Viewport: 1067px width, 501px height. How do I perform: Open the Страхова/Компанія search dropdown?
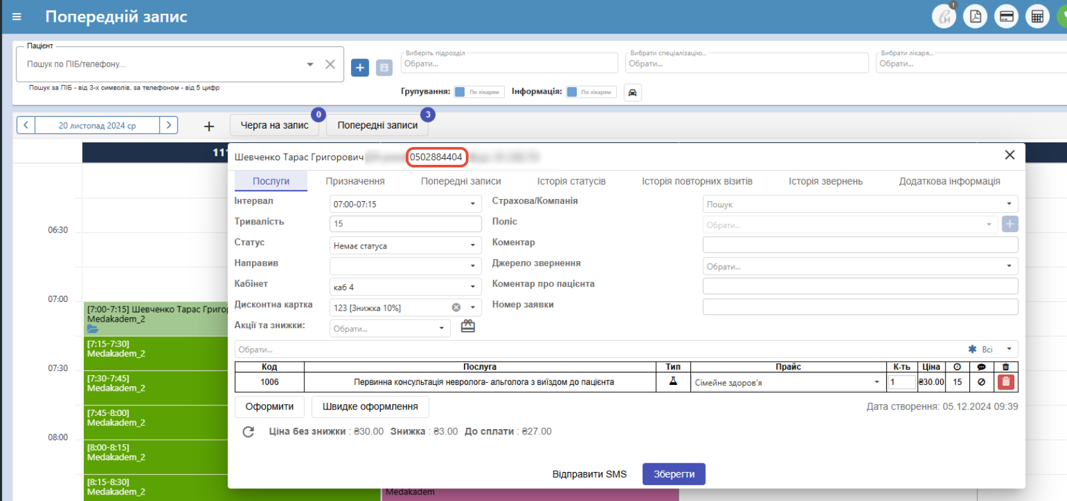tap(860, 204)
